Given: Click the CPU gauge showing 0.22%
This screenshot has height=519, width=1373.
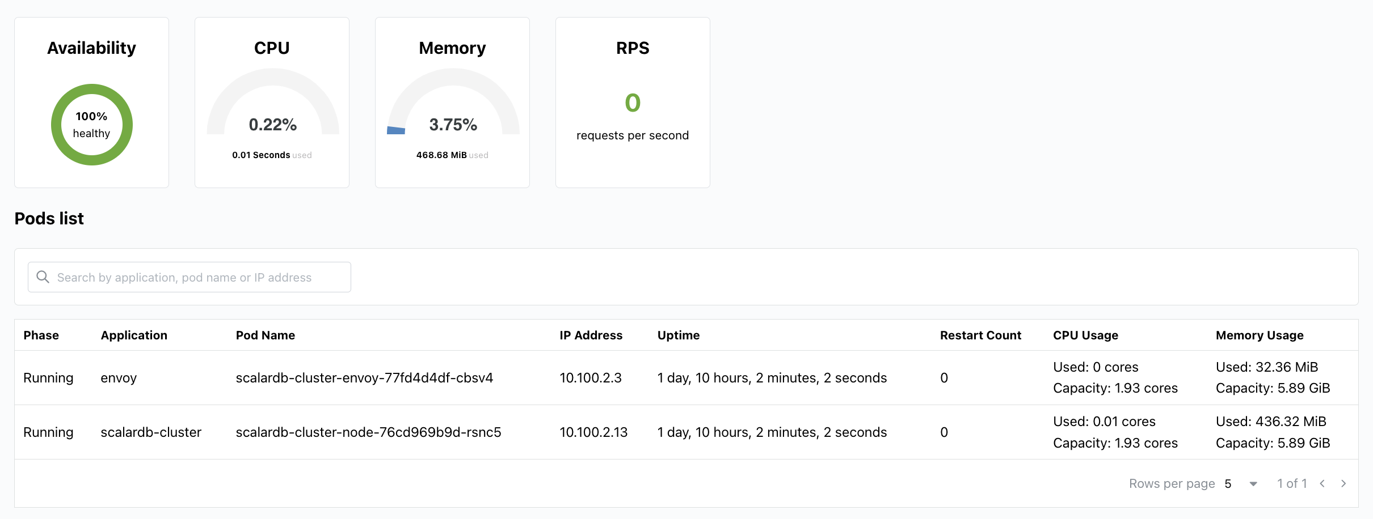Looking at the screenshot, I should coord(272,108).
